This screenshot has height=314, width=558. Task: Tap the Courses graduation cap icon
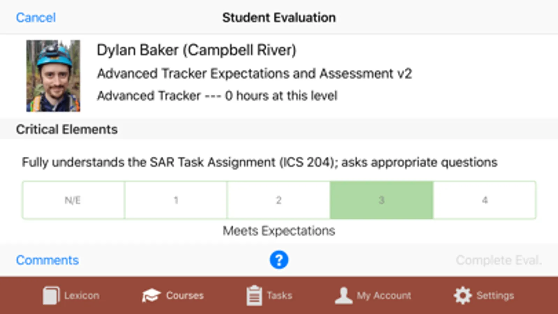point(151,296)
